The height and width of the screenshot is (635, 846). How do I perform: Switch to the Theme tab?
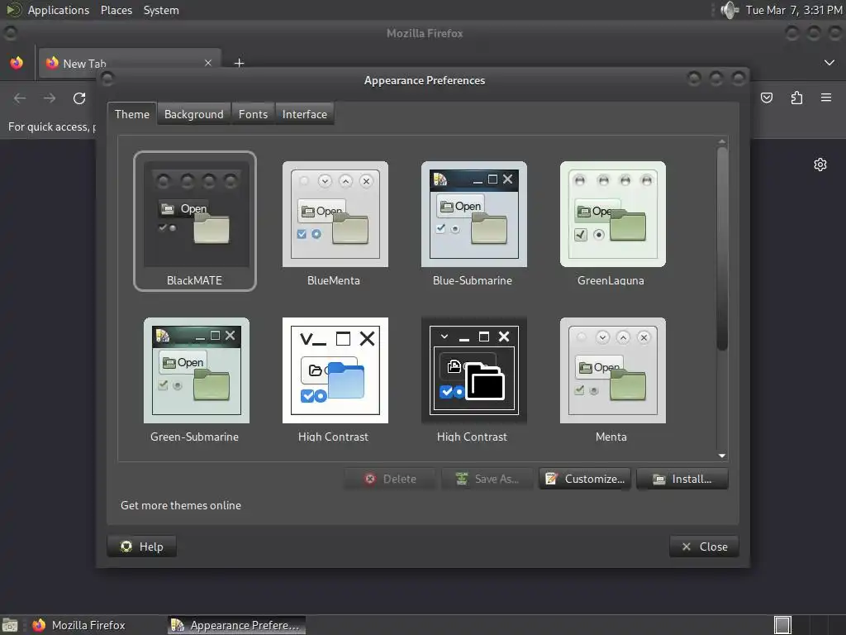[132, 114]
